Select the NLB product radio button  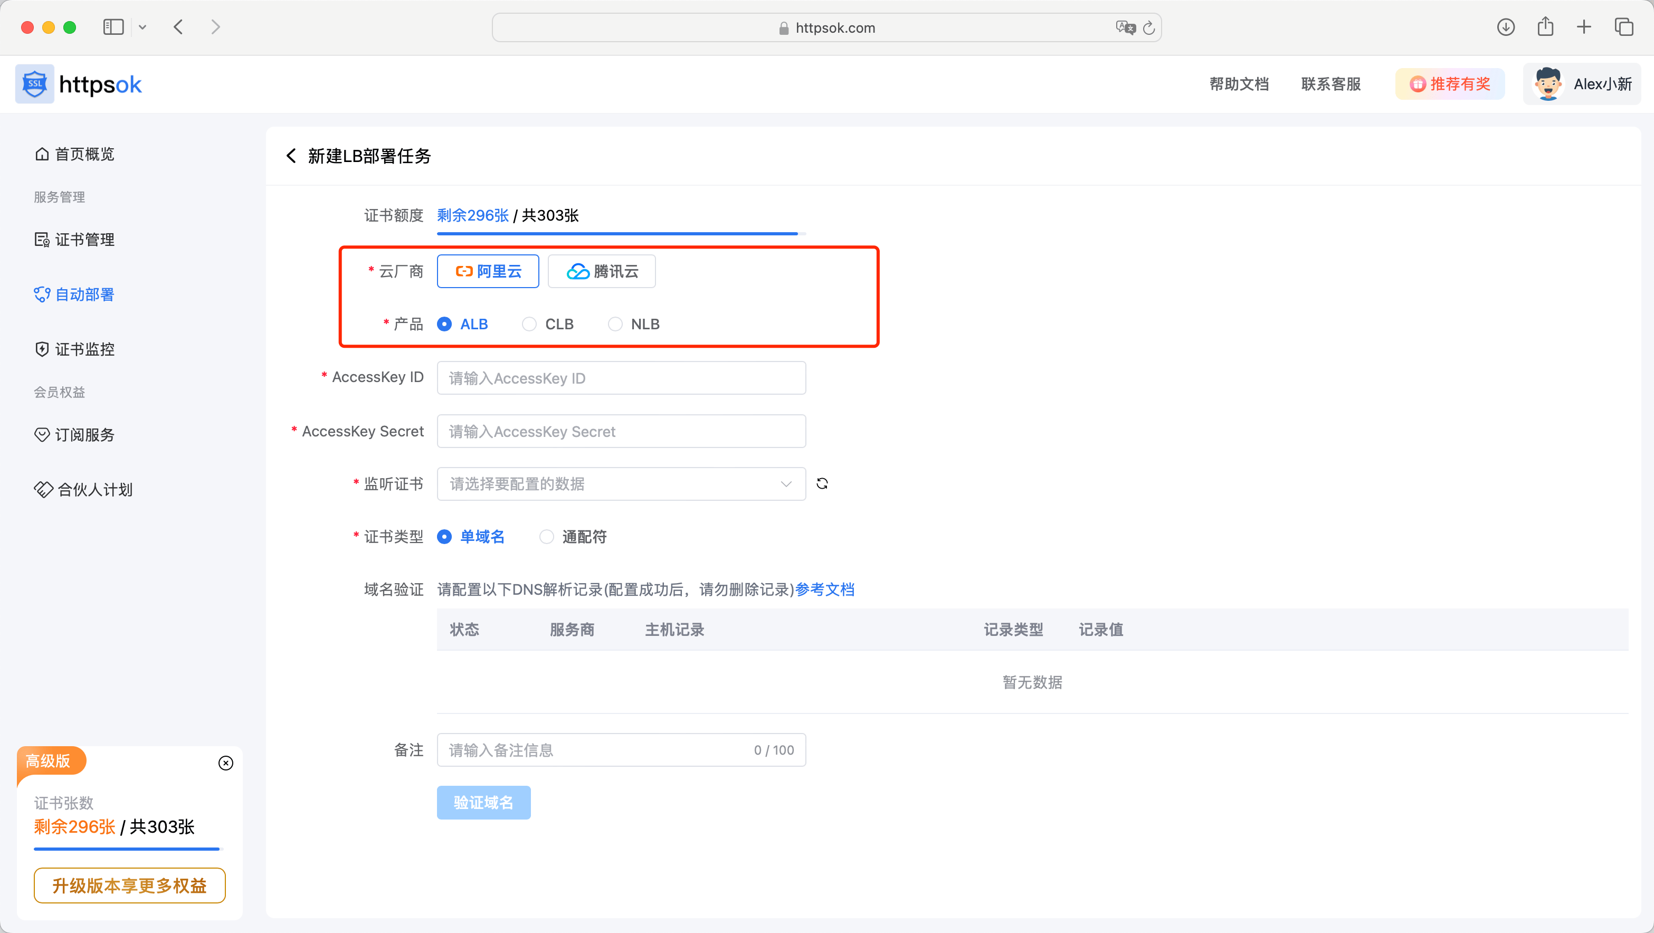click(615, 324)
